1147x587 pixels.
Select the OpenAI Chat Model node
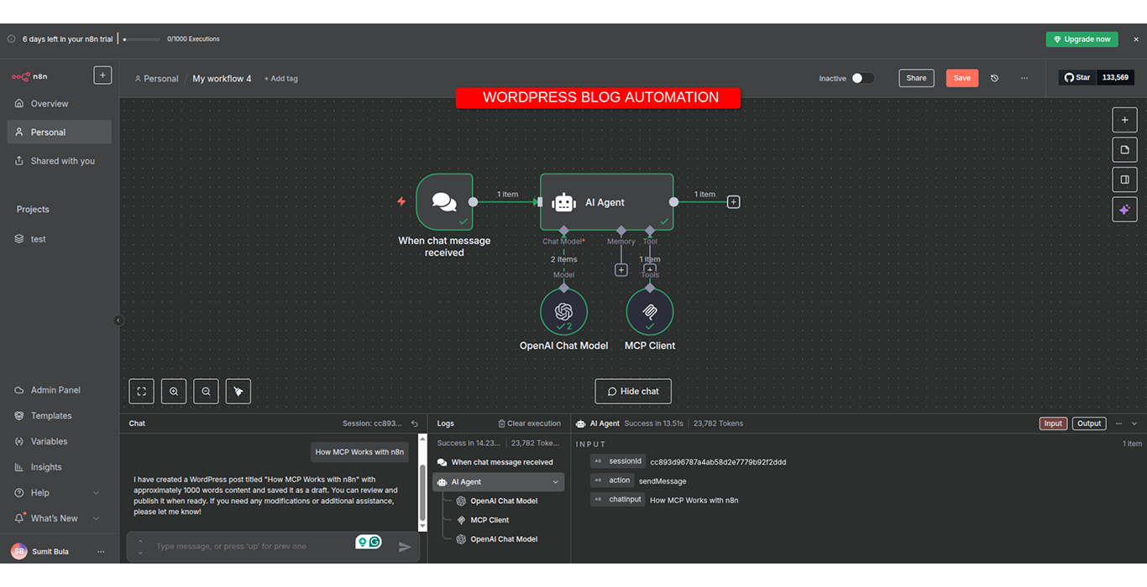click(563, 311)
